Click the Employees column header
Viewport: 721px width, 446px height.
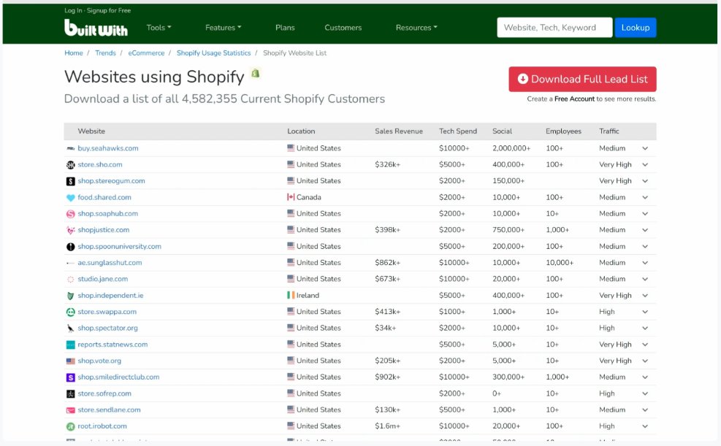pyautogui.click(x=563, y=131)
